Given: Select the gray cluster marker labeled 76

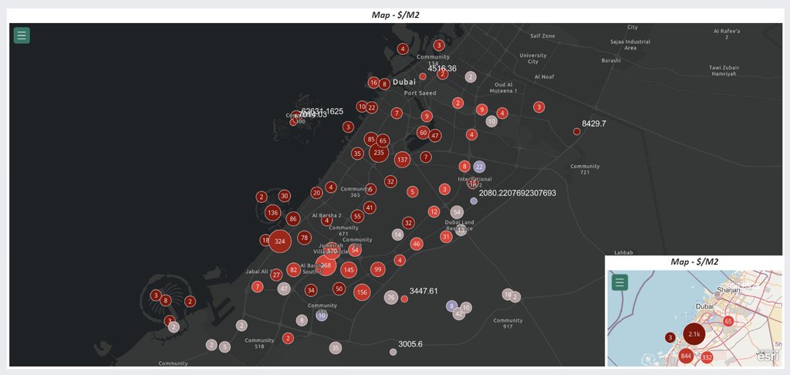Looking at the screenshot, I should [391, 298].
